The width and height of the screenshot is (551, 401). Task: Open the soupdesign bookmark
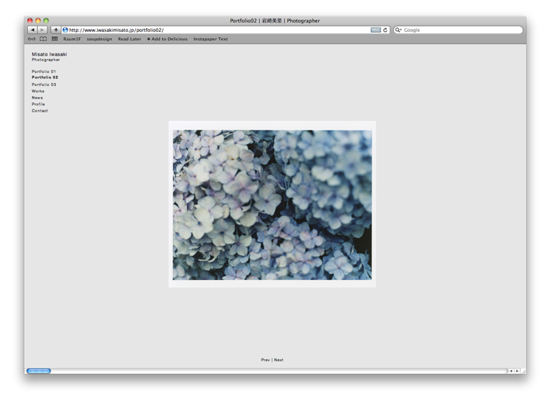tap(99, 39)
